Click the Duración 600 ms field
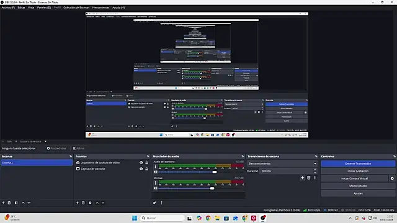This screenshot has height=223, width=397. pos(286,171)
